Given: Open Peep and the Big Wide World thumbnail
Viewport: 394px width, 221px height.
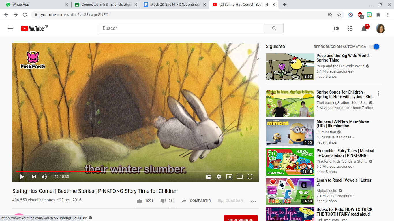Looking at the screenshot, I should 290,67.
